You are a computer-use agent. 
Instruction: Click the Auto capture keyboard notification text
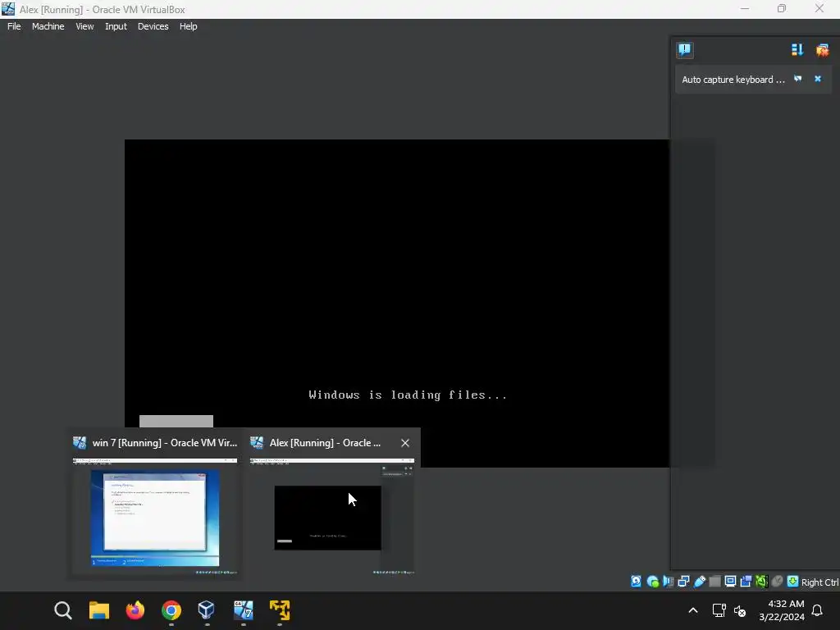[x=733, y=80]
